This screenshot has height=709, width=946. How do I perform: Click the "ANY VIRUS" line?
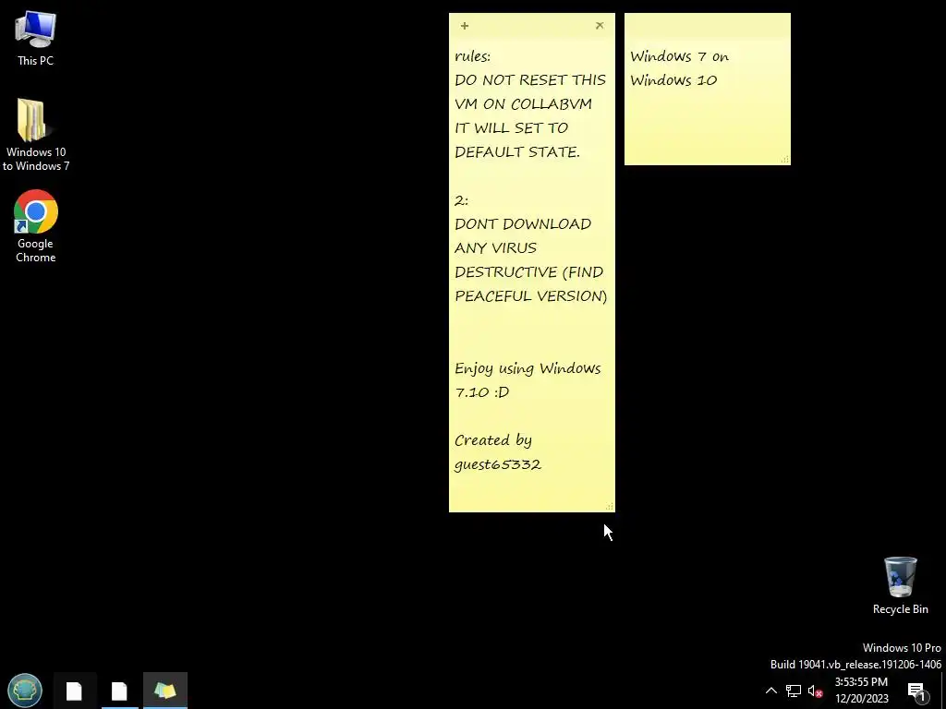pyautogui.click(x=495, y=247)
